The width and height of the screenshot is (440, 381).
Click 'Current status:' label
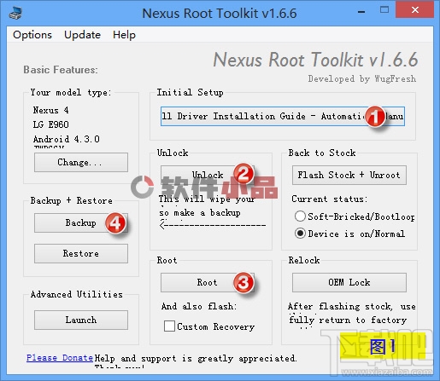click(330, 199)
